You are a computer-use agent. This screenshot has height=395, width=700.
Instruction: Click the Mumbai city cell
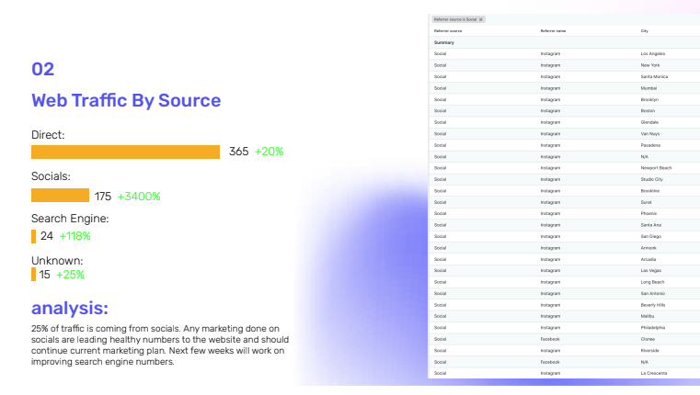point(648,88)
